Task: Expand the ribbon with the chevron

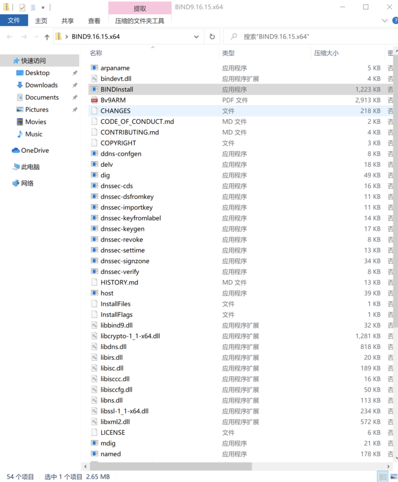Action: [384, 20]
